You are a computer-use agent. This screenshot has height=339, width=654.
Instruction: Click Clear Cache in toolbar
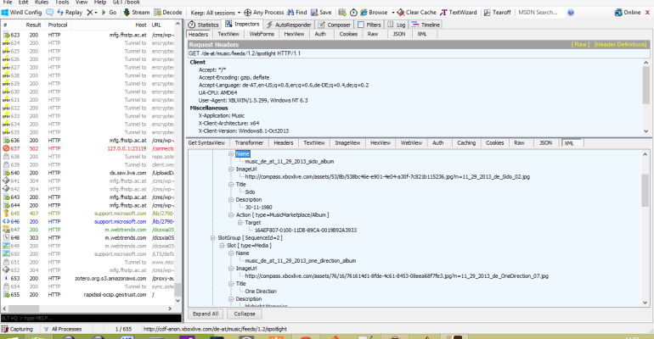(417, 13)
